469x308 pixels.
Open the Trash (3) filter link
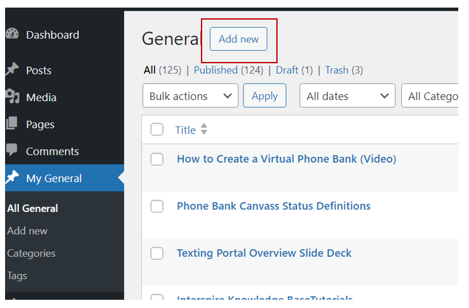(344, 70)
